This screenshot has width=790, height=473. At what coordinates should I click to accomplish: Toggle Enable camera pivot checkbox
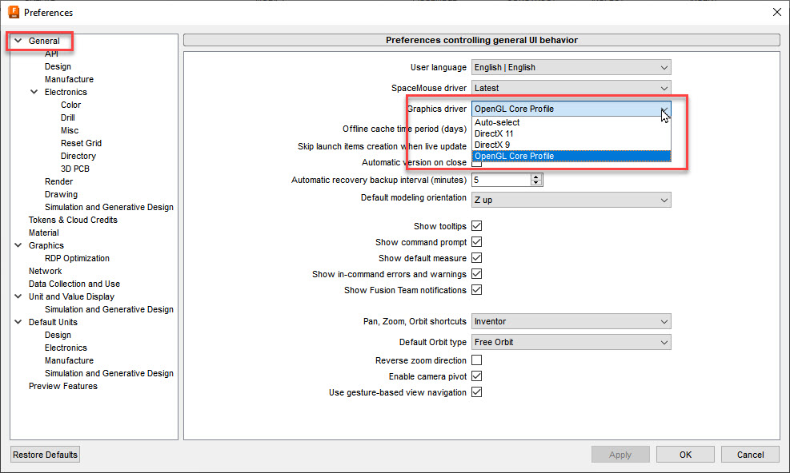pyautogui.click(x=476, y=376)
